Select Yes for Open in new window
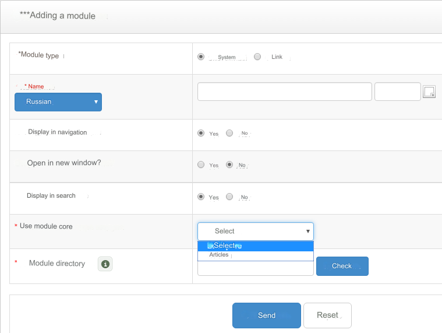Screen dimensions: 442x333 point(201,164)
